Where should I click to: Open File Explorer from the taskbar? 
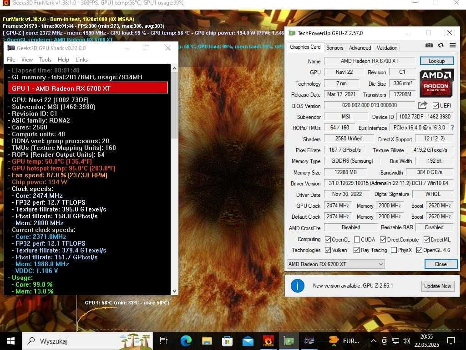(x=207, y=341)
